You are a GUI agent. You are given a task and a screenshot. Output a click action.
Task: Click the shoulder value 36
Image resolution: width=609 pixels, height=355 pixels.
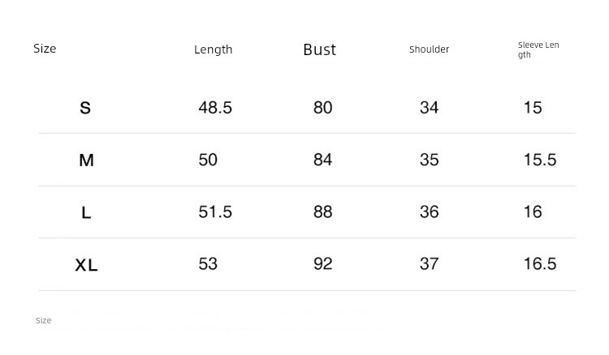429,212
